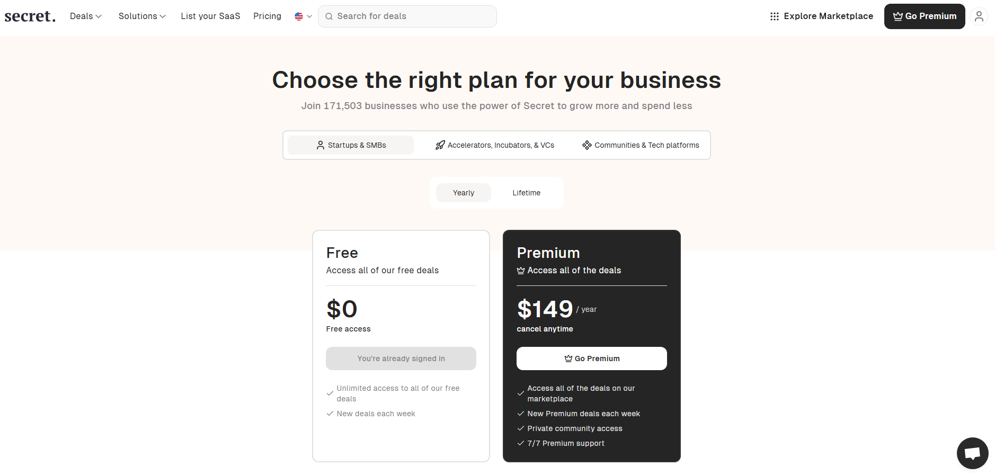Open the US flag language selector
Viewport: 995px width, 475px height.
(x=303, y=16)
